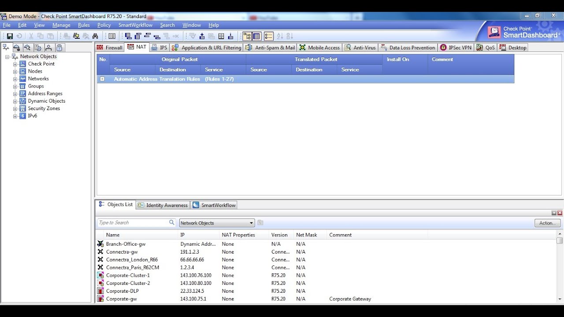This screenshot has width=564, height=317.
Task: Expand the Network Objects root node
Action: (x=7, y=57)
